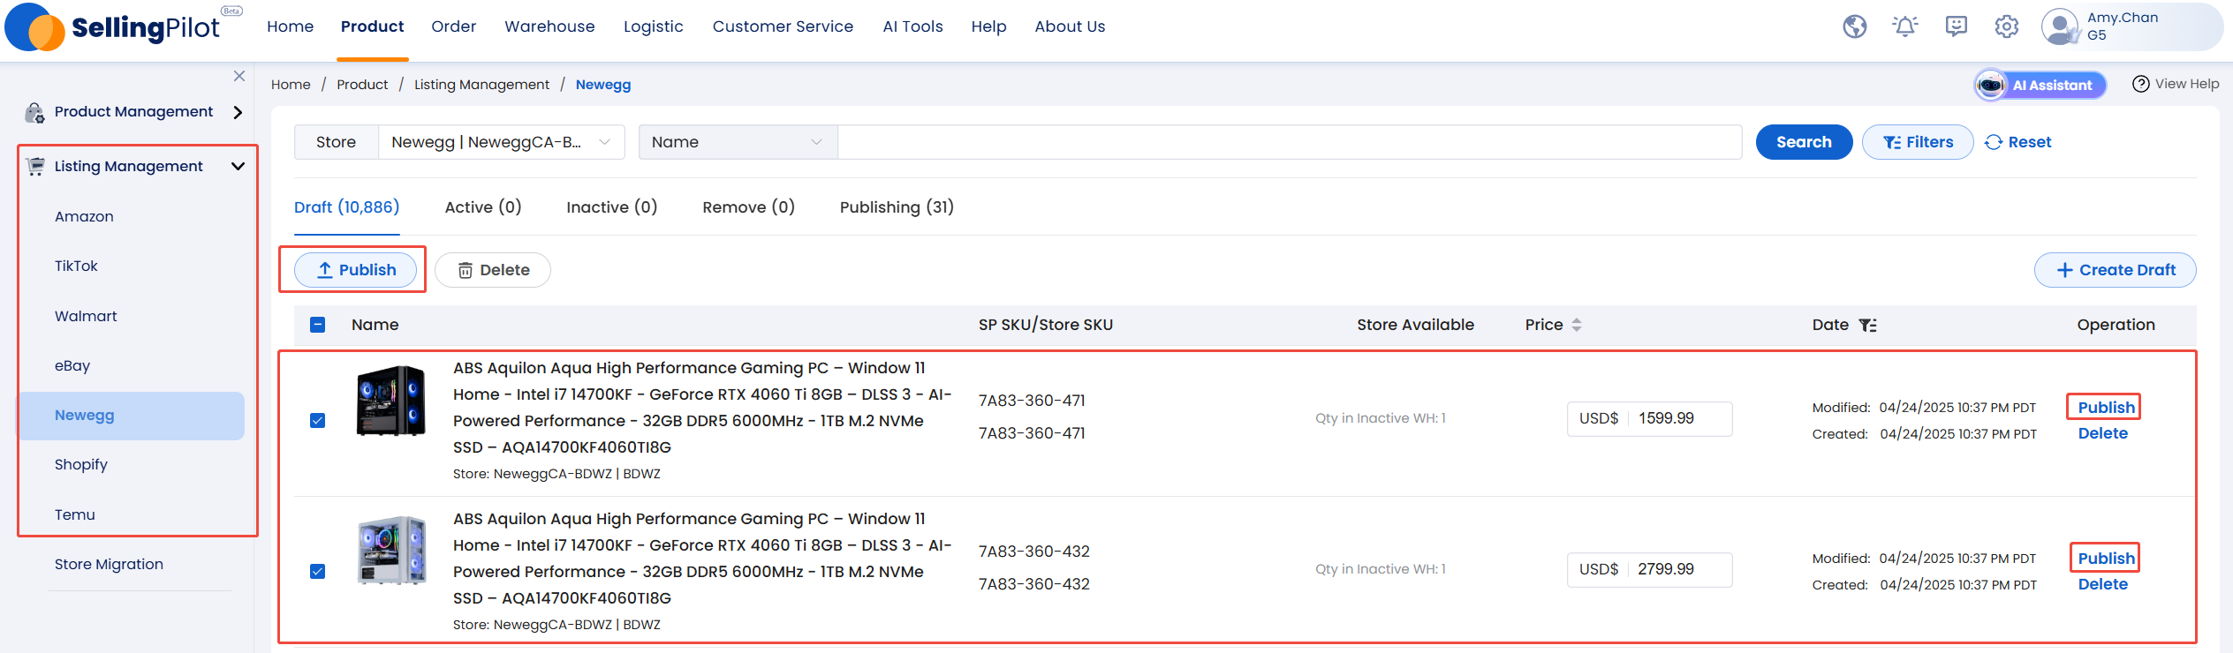The width and height of the screenshot is (2233, 653).
Task: Click the search keyword input field
Action: pos(1290,142)
